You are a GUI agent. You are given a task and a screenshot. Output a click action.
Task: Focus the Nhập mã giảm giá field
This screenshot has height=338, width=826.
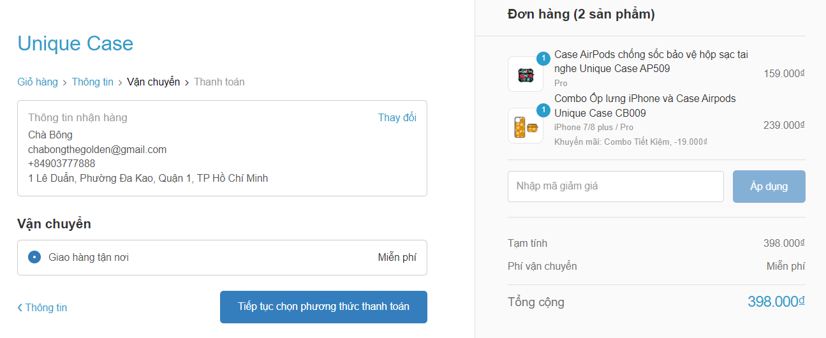[x=616, y=186]
